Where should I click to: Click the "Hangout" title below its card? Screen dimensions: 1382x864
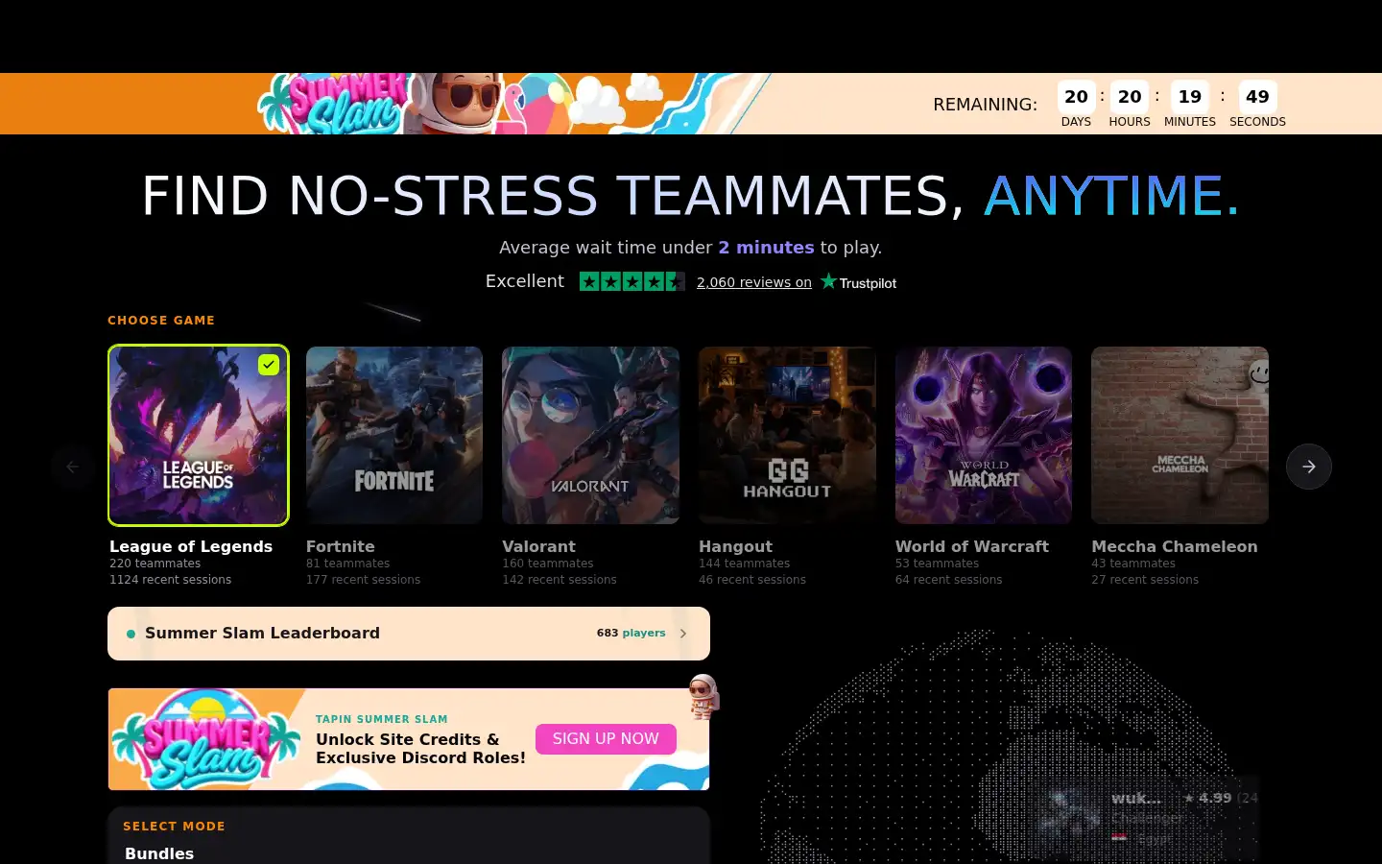[735, 546]
